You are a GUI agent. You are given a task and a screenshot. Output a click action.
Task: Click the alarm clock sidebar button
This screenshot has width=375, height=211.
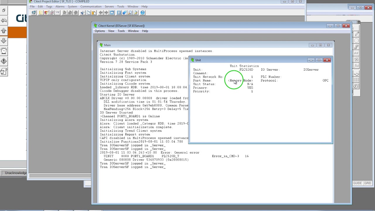pos(4,51)
